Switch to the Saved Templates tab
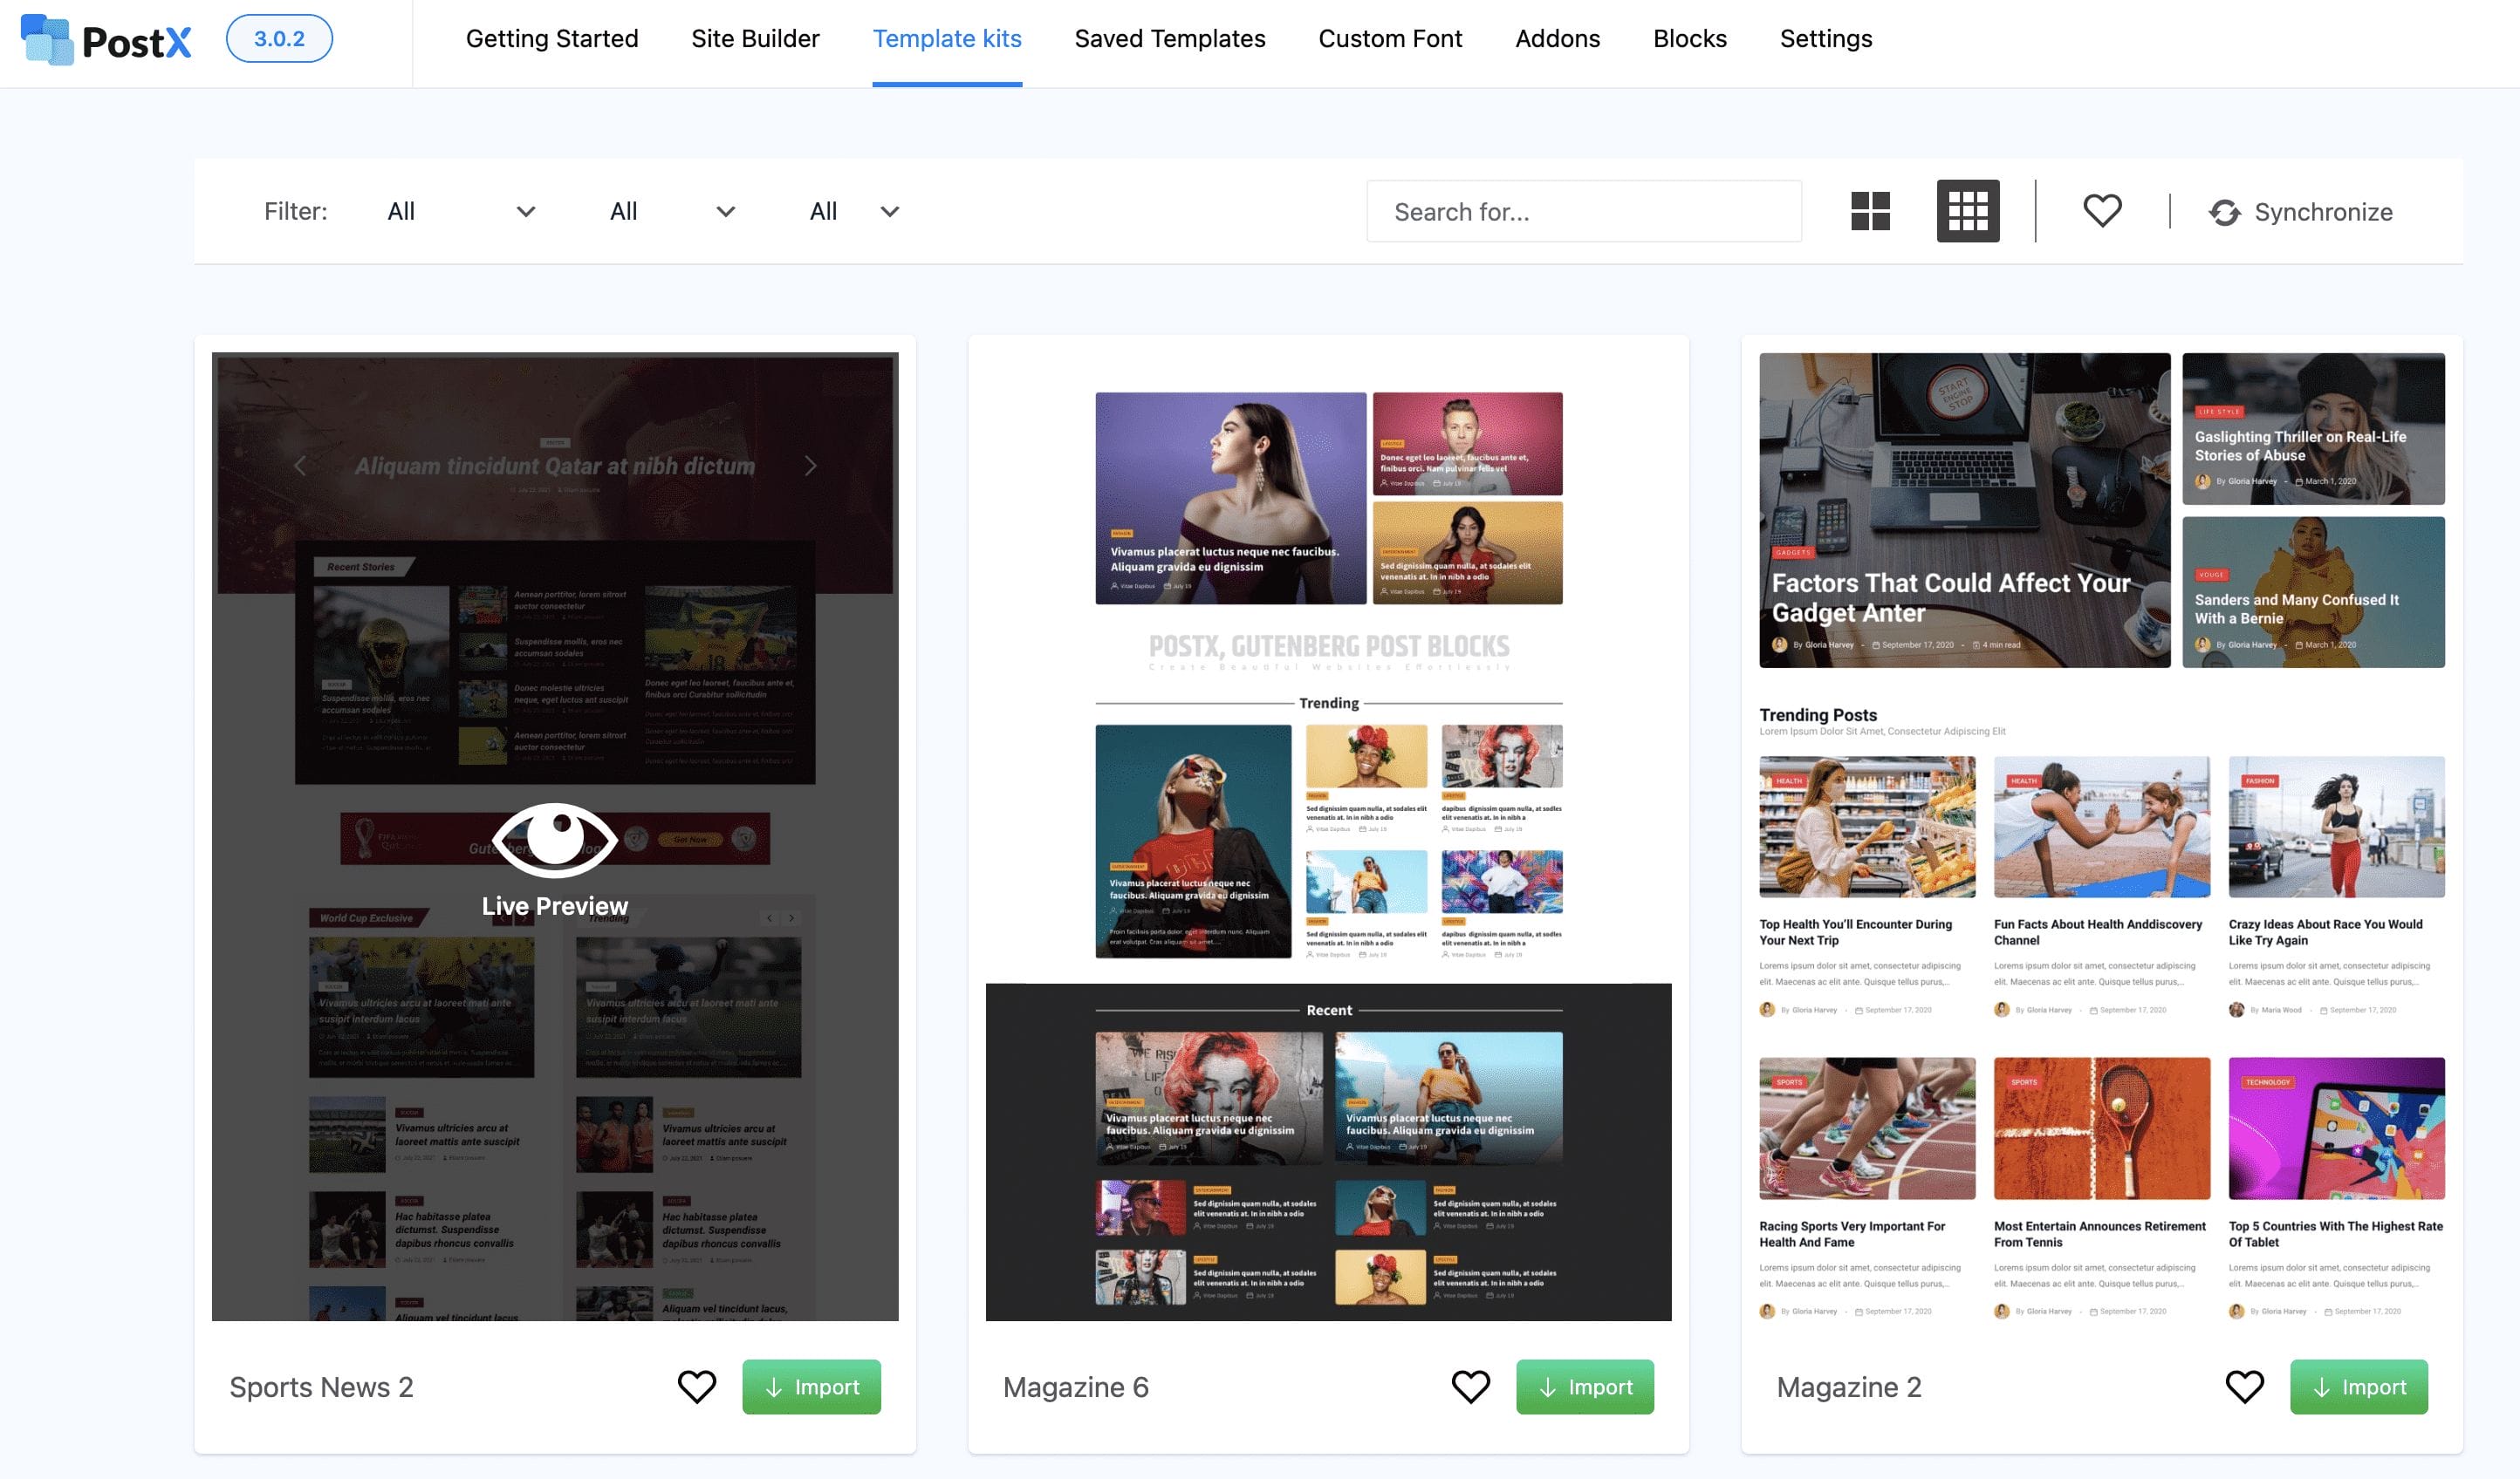The width and height of the screenshot is (2520, 1479). tap(1169, 39)
